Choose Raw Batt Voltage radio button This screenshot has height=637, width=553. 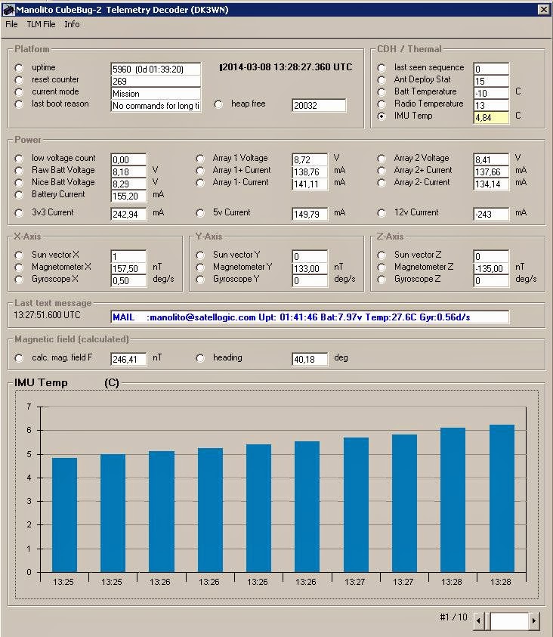tap(19, 171)
